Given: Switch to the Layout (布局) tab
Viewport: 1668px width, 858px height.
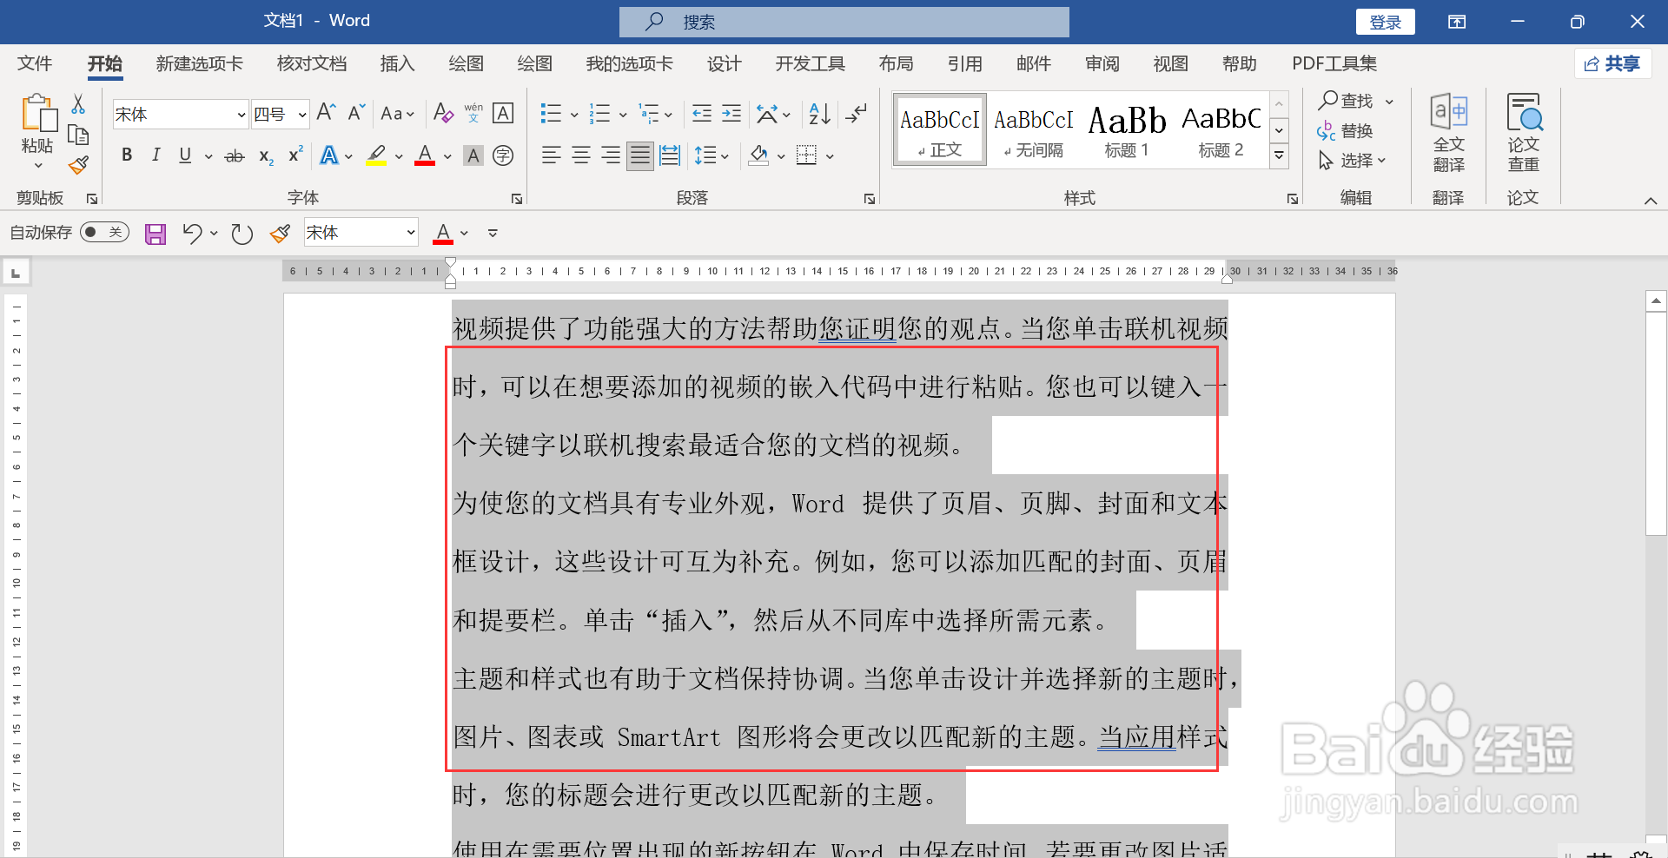Looking at the screenshot, I should pos(896,63).
